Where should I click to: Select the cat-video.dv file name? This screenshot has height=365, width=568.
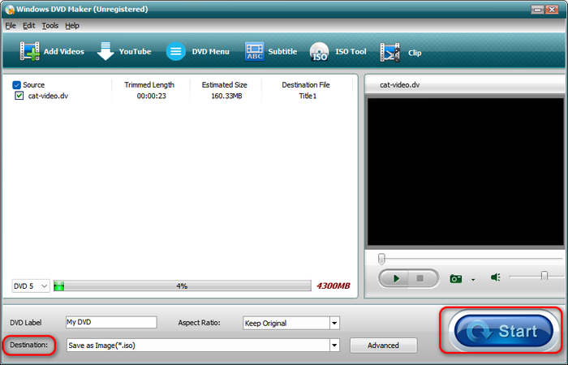48,96
